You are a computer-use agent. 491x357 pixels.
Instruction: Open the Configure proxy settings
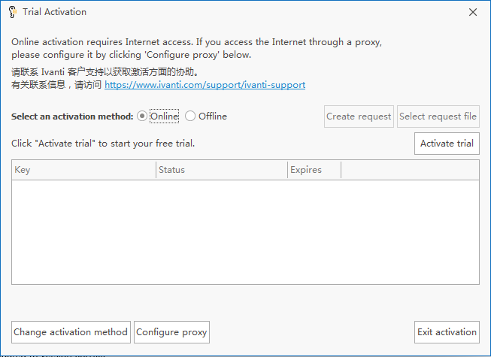[x=171, y=332]
